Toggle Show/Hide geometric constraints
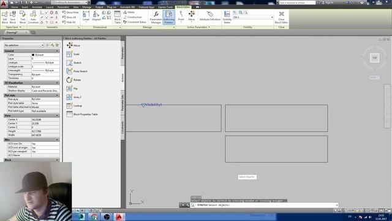This screenshot has width=392, height=221. pyautogui.click(x=70, y=12)
